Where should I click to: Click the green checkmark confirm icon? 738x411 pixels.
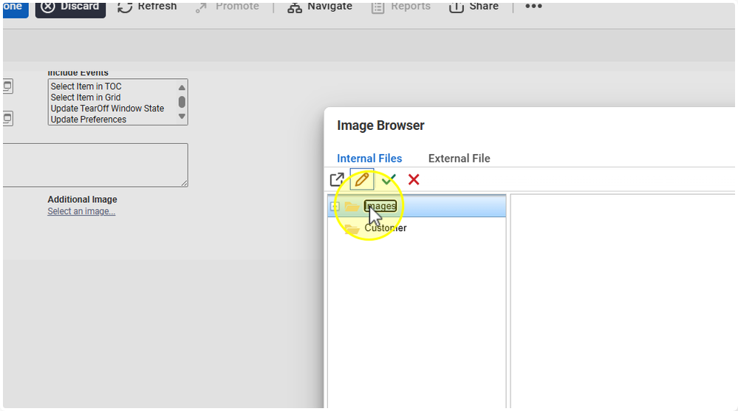click(x=389, y=179)
